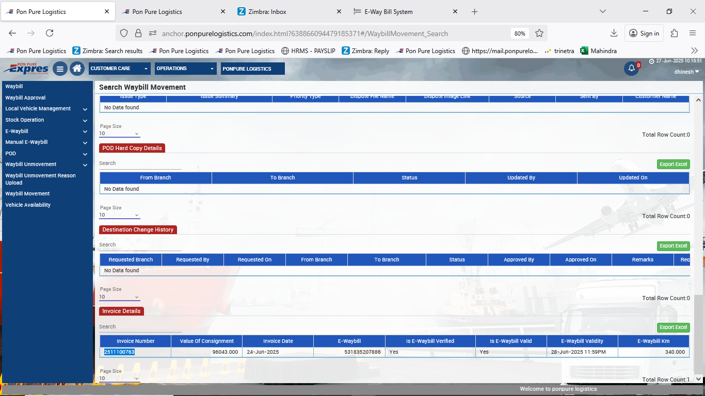
Task: Open the browser extensions icon
Action: tap(674, 33)
